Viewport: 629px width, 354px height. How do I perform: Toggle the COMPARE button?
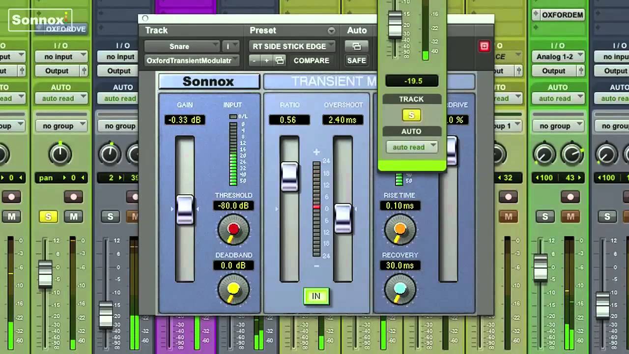point(312,60)
